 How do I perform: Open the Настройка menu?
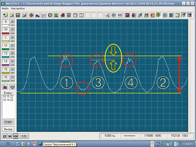pos(18,8)
